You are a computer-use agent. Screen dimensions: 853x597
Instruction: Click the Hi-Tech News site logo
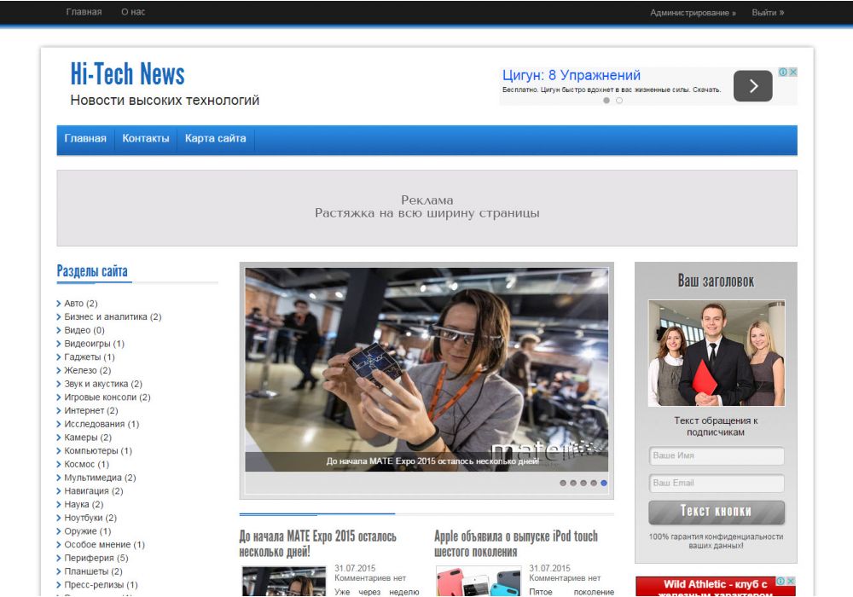click(x=127, y=74)
